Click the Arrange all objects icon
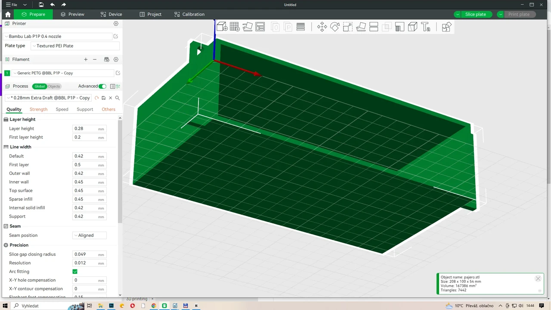551x310 pixels. coord(260,27)
